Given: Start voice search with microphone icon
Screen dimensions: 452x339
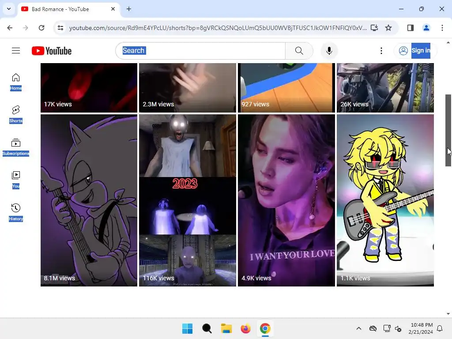Looking at the screenshot, I should click(x=329, y=51).
